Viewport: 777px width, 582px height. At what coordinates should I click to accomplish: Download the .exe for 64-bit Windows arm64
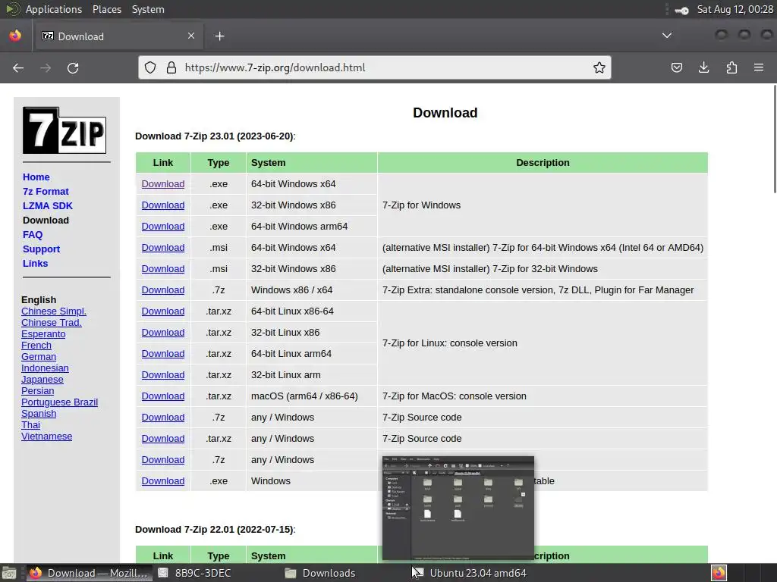[x=163, y=227]
